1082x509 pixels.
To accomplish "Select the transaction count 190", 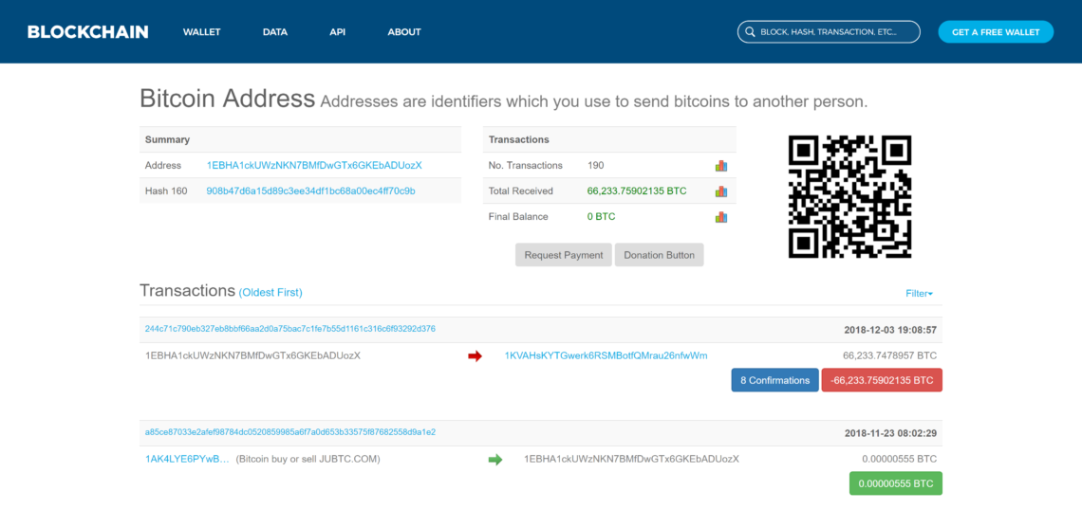I will tap(595, 165).
